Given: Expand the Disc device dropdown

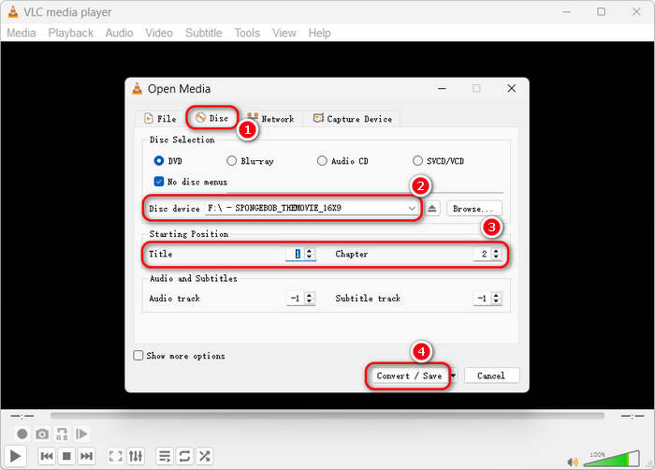Looking at the screenshot, I should tap(412, 208).
